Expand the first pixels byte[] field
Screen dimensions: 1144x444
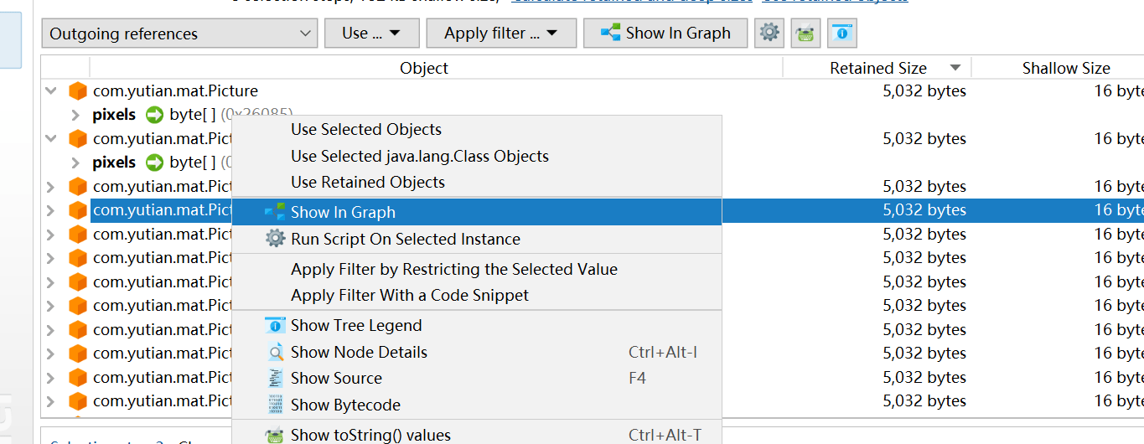(x=75, y=115)
